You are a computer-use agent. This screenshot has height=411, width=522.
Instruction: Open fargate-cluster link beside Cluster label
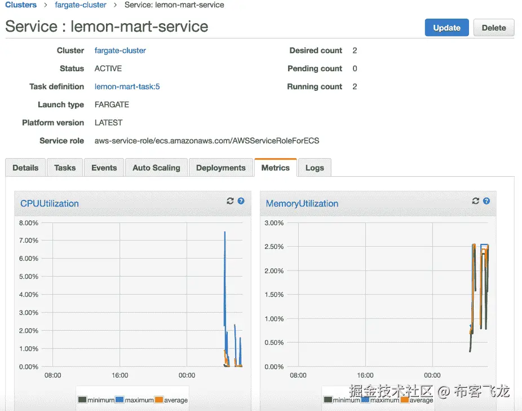[120, 50]
